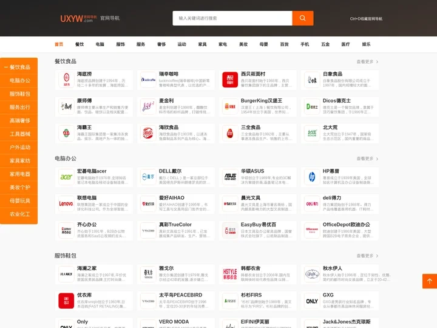Viewport: 437px width, 328px height.
Task: Click the scroll-to-top arrow button
Action: 430,281
